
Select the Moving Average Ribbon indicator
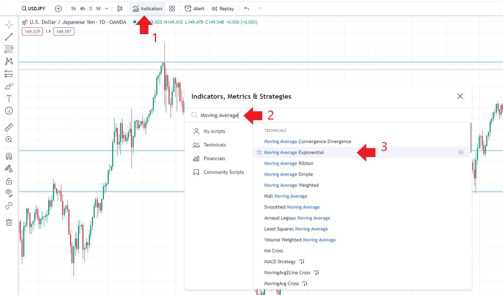(x=288, y=163)
